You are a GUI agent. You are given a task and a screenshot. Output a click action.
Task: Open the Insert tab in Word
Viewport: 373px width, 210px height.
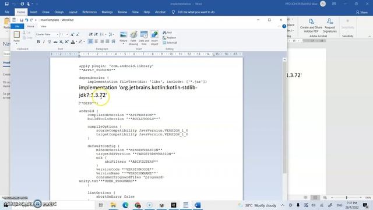click(x=34, y=12)
